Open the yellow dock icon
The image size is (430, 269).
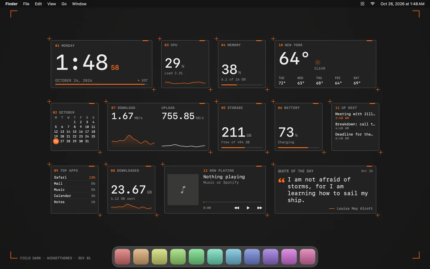pos(159,257)
